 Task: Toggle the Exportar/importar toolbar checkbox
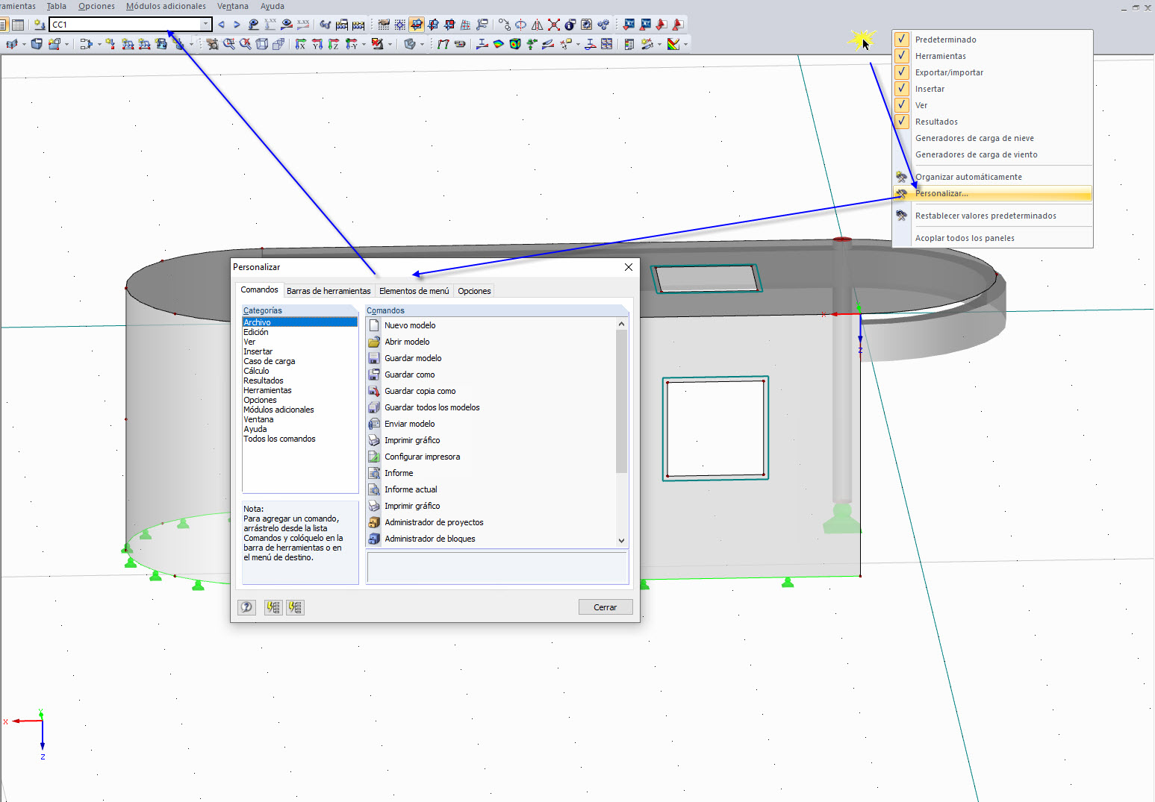tap(902, 72)
